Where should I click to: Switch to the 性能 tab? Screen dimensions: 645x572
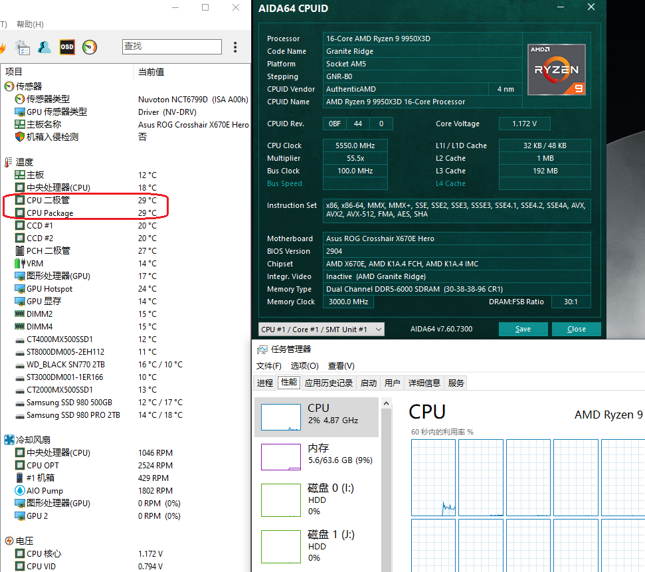click(x=289, y=382)
